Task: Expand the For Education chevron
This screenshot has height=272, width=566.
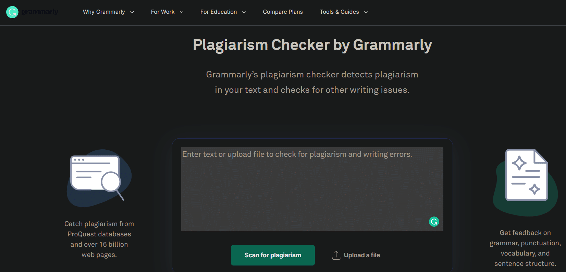Action: (244, 12)
